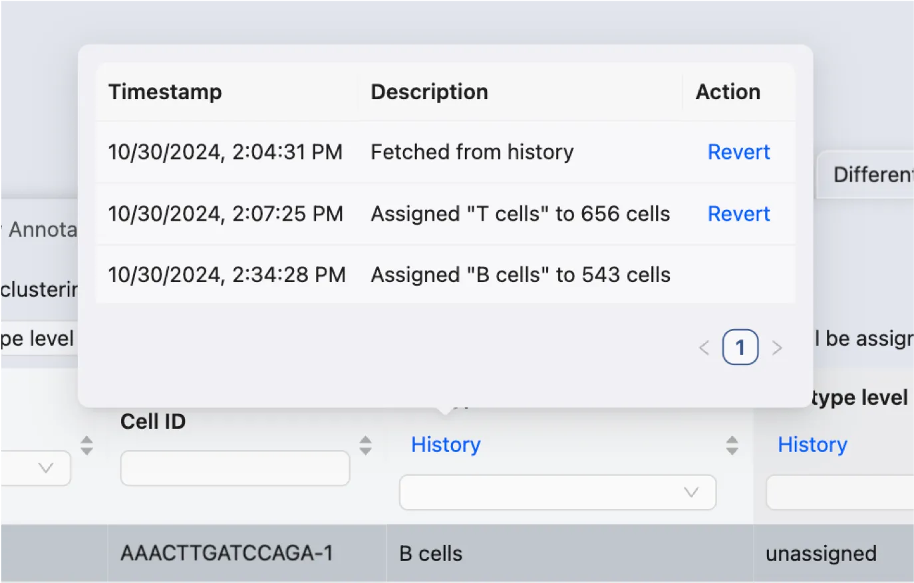Viewport: 914px width, 583px height.
Task: Click sort arrows for Cell ID column
Action: 365,445
